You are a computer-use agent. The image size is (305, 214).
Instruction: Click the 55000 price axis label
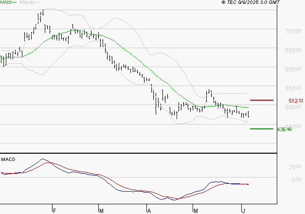click(293, 88)
